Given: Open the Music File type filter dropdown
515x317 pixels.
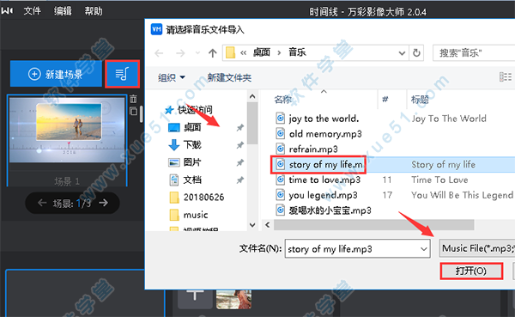Looking at the screenshot, I should point(477,248).
